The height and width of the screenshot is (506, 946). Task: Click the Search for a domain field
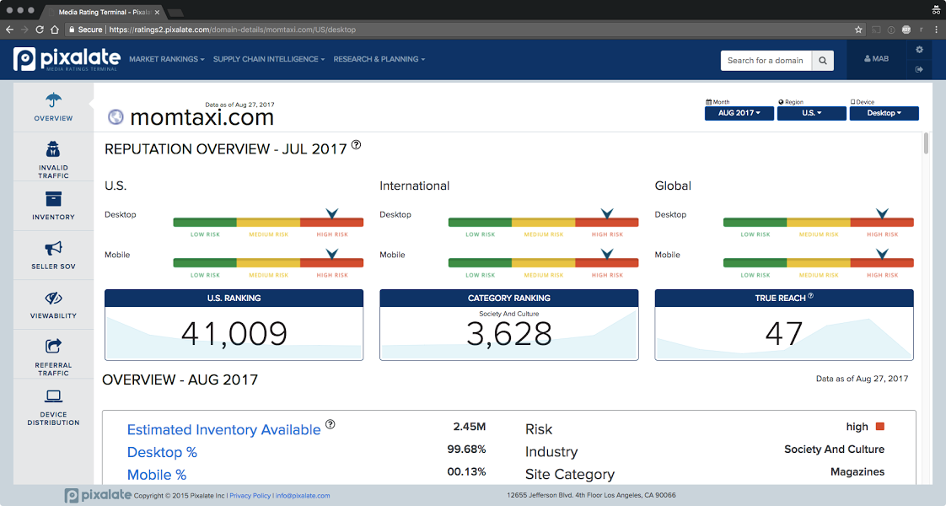766,61
